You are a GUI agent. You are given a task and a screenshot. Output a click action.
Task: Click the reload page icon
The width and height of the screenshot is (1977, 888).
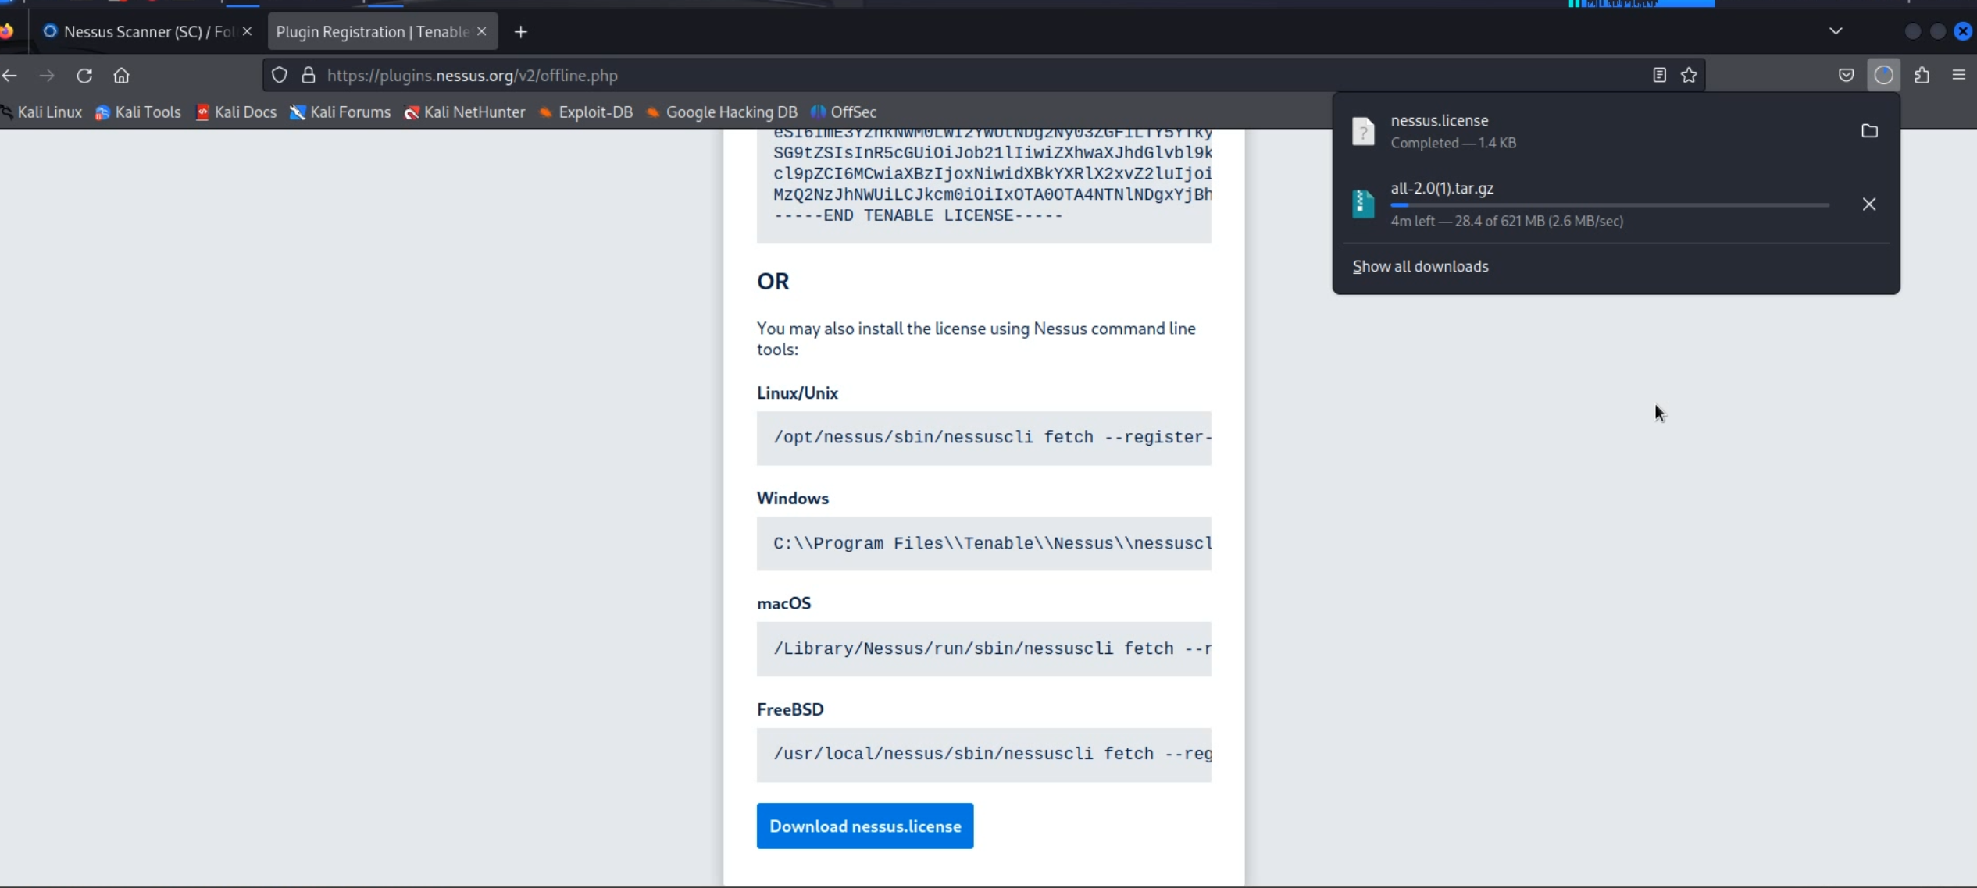84,76
